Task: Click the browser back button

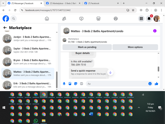Action: click(x=4, y=10)
